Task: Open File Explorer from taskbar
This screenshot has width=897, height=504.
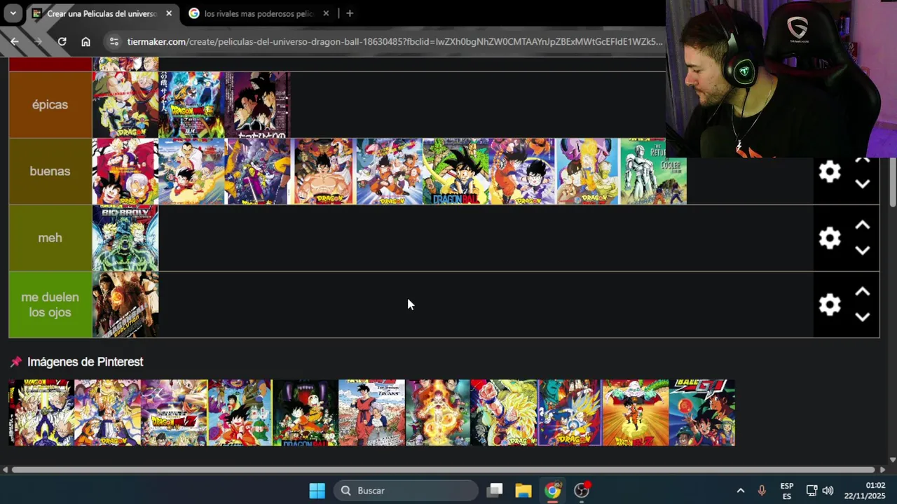Action: point(523,491)
